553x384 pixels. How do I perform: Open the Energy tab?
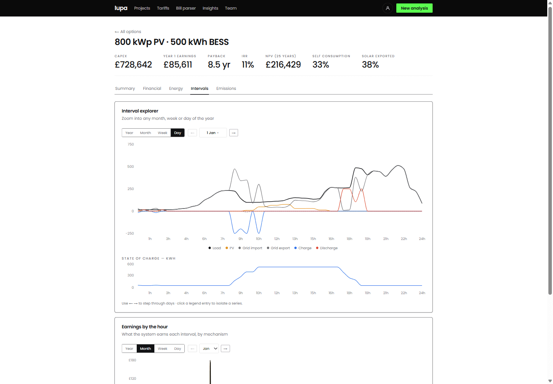[x=176, y=89]
